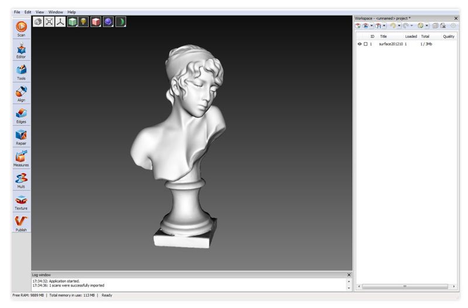
Task: Click the Free RAM status bar entry
Action: 28,296
